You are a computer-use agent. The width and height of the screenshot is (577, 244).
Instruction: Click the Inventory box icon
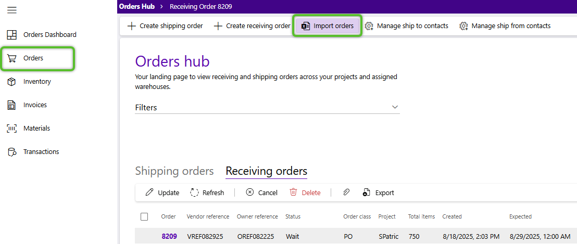point(11,82)
